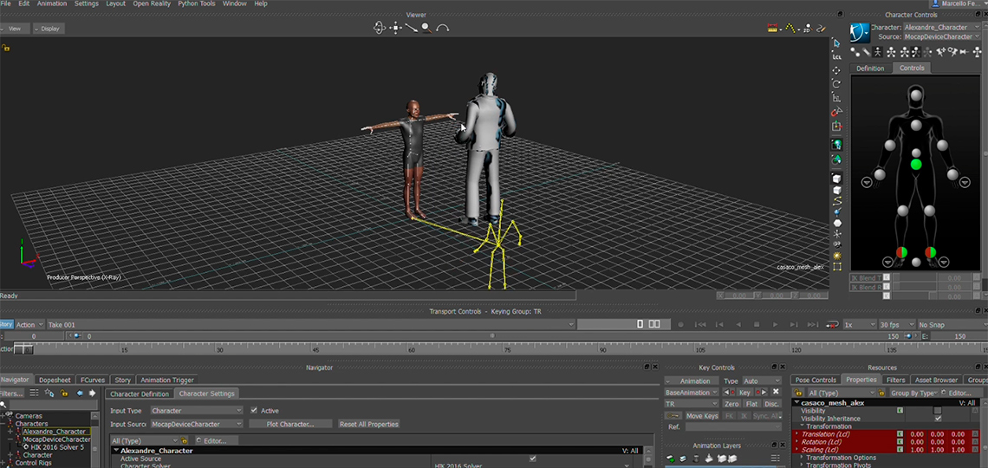Viewport: 988px width, 468px height.
Task: Open the Python Tools menu
Action: [197, 3]
